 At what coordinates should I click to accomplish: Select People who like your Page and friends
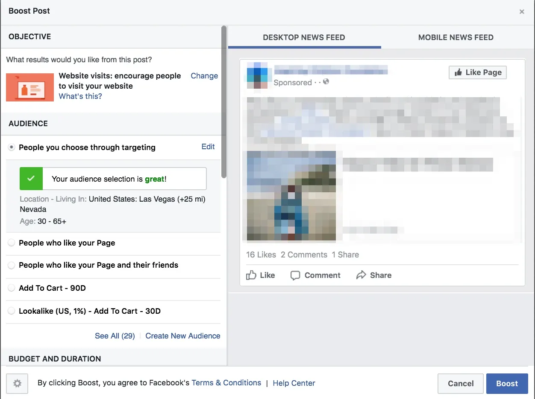click(12, 265)
